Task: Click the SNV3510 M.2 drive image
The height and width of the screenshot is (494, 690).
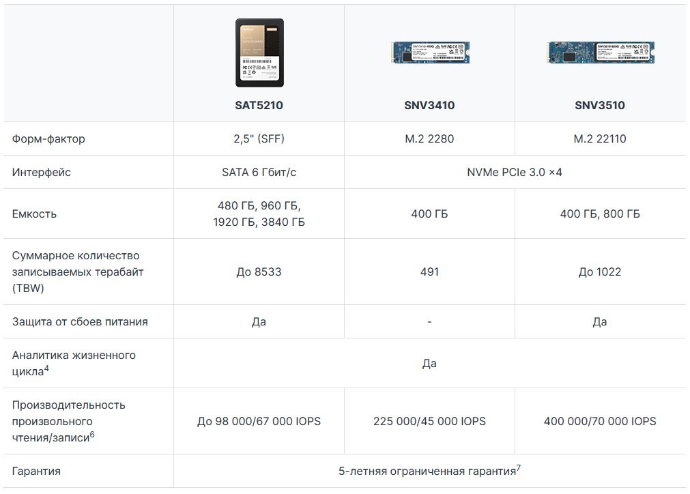Action: point(600,53)
